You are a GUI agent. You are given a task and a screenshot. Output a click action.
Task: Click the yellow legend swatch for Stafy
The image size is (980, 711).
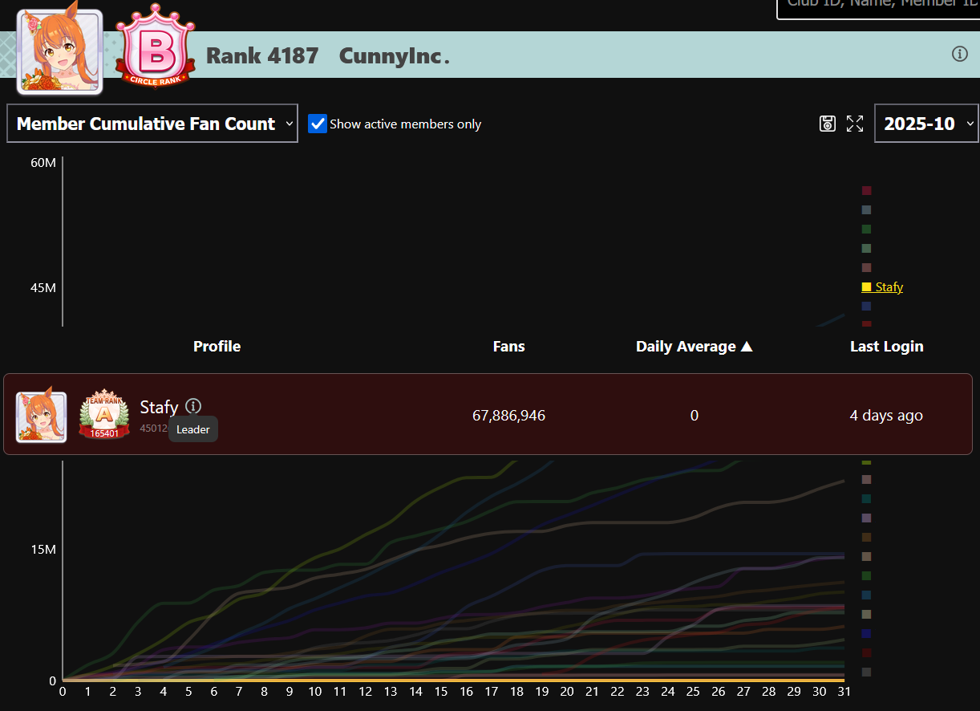tap(866, 287)
